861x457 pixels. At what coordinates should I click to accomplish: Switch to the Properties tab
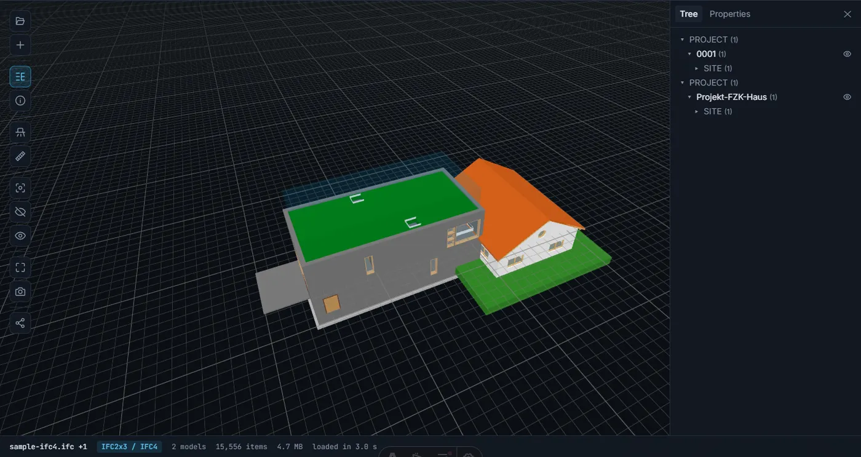(730, 14)
